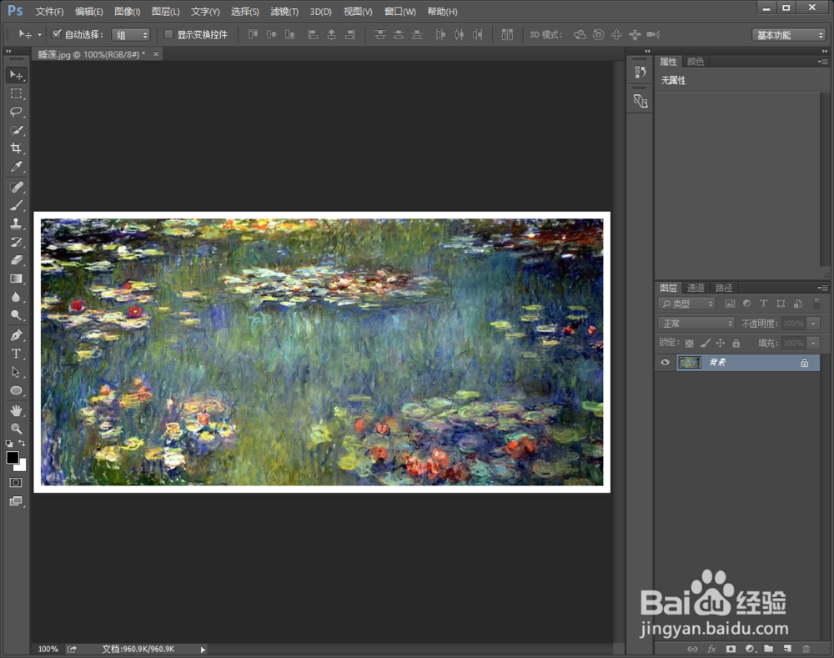Hide the 背景 layer eye icon

tap(665, 362)
